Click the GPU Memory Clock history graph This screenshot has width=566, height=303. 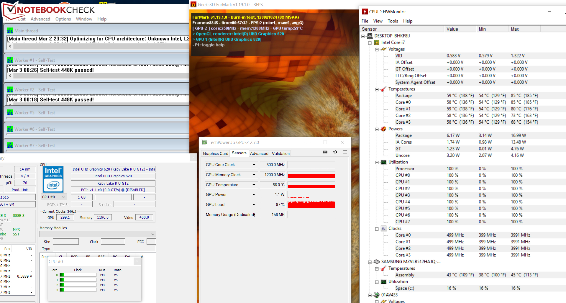pos(311,175)
